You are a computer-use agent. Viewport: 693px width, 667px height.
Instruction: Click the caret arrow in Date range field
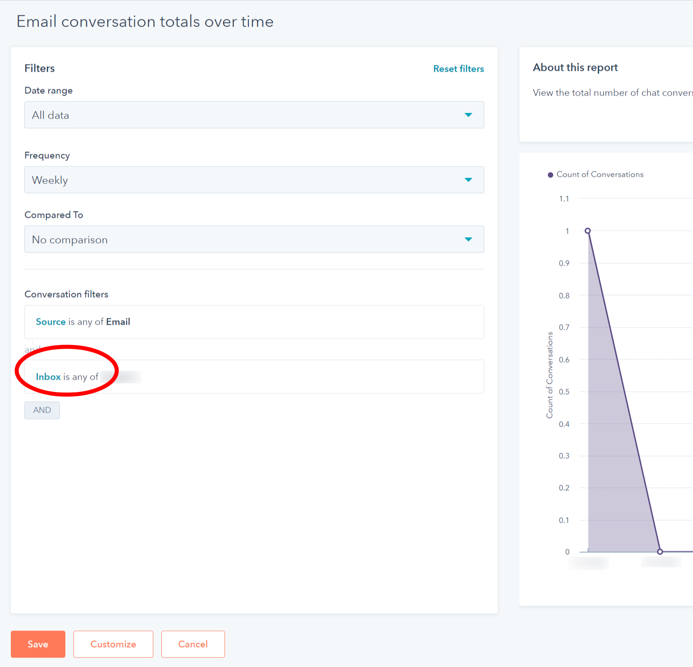[x=468, y=115]
